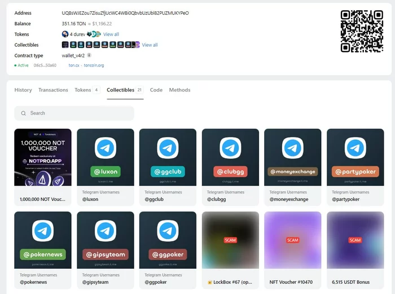Click the Telegram icon on @ggclub card

[168, 148]
